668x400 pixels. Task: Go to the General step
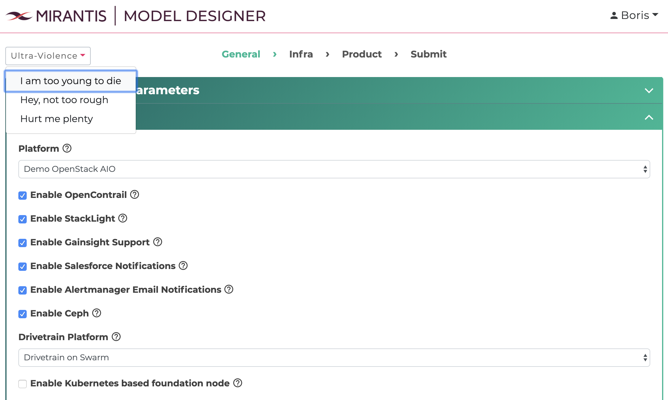241,54
